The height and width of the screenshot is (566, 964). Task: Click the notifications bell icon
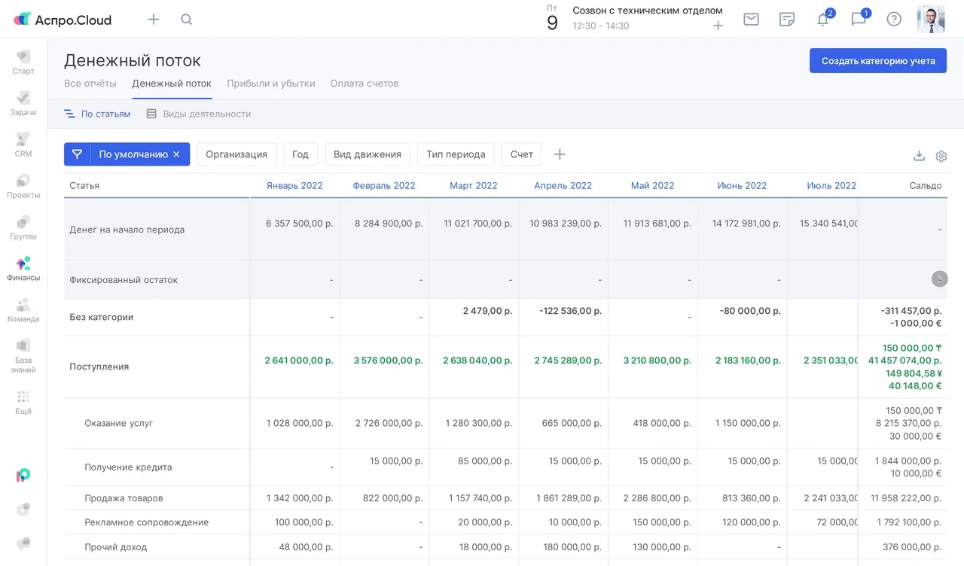pos(822,20)
